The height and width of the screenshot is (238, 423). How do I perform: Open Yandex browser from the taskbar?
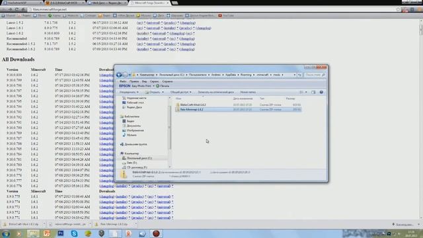coord(129,233)
